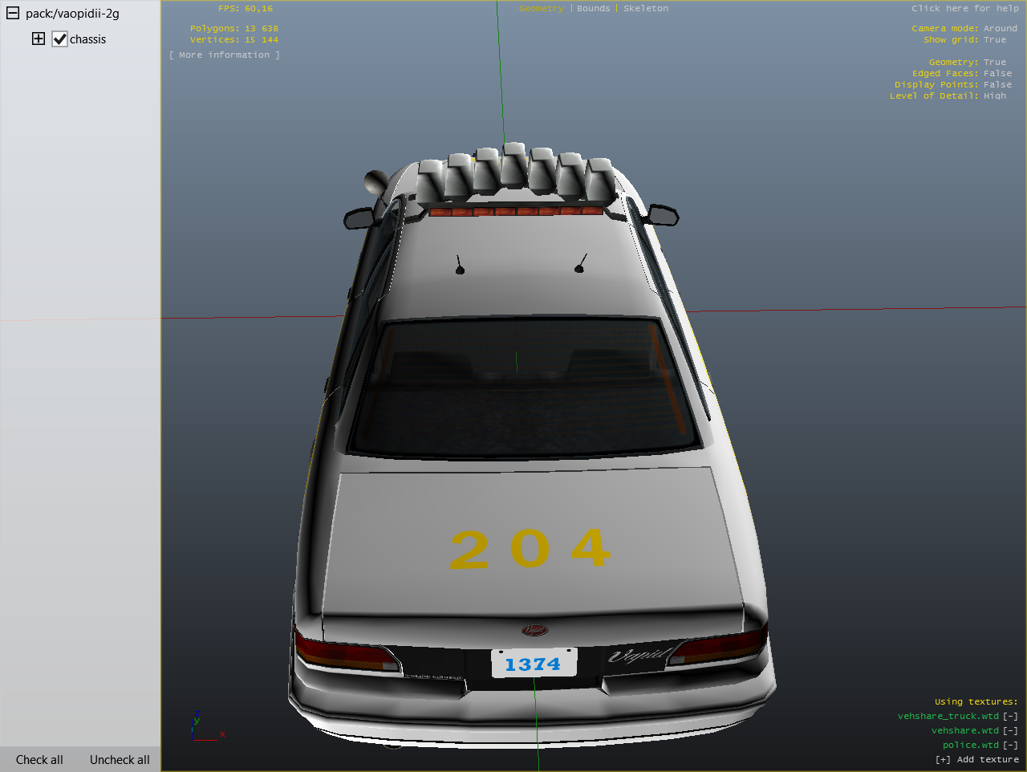Image resolution: width=1027 pixels, height=772 pixels.
Task: Select the Geometry view tab
Action: tap(541, 8)
